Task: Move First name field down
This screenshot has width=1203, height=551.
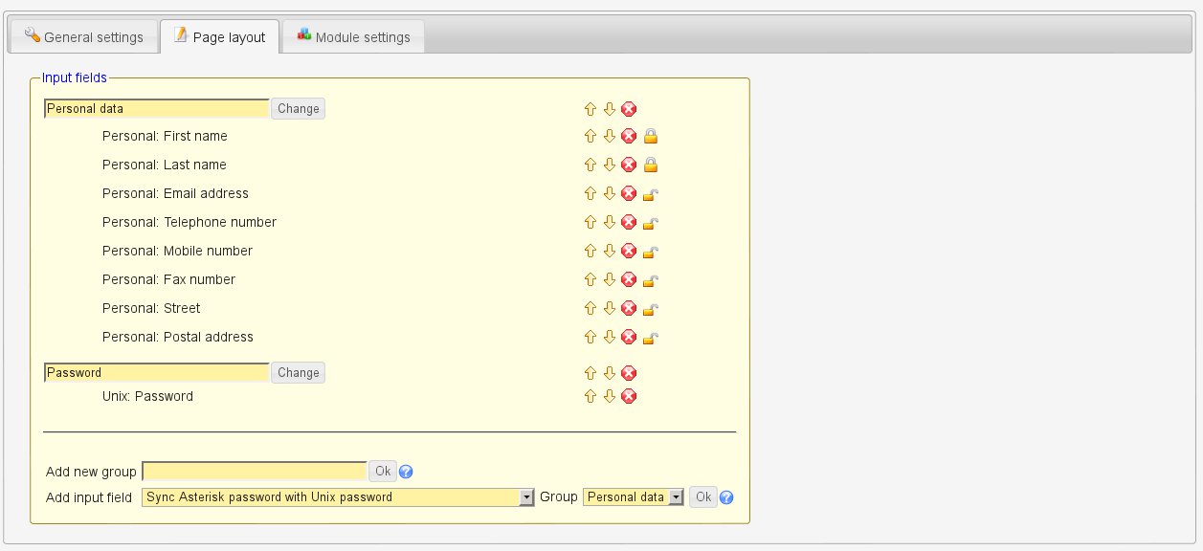Action: (x=610, y=137)
